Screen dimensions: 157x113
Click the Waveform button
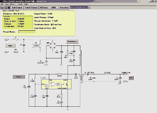pyautogui.click(x=64, y=8)
